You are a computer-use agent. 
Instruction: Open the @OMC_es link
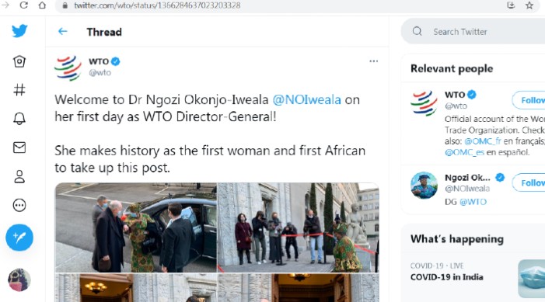464,152
